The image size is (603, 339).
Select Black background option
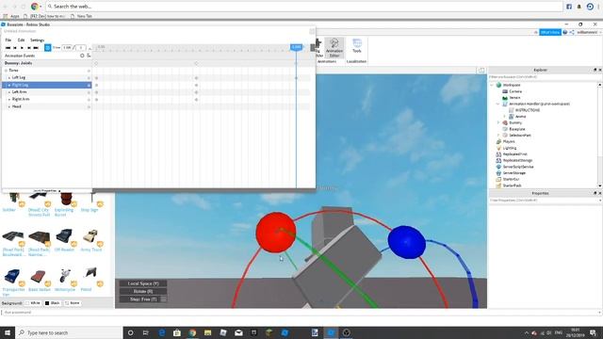pyautogui.click(x=53, y=303)
